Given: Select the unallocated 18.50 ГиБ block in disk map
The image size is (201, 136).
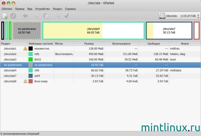Looking at the screenshot, I should (27, 31).
